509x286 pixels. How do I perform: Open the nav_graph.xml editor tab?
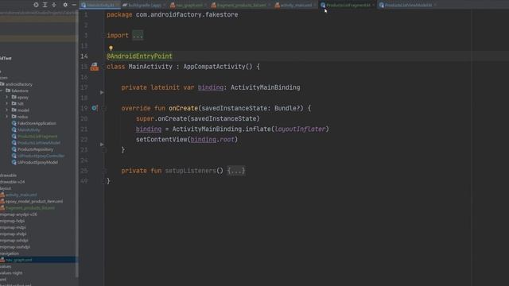(x=188, y=5)
